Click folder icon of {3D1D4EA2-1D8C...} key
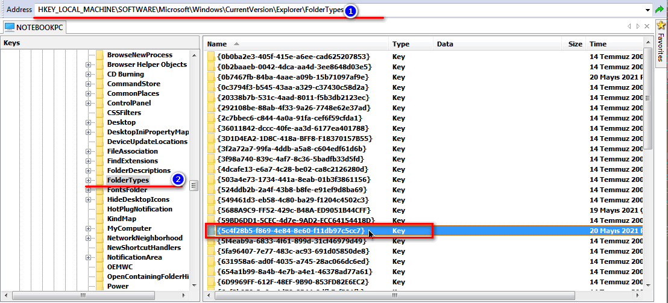Image resolution: width=668 pixels, height=303 pixels. [211, 139]
